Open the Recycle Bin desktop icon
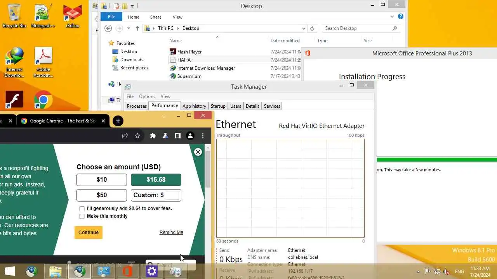Image resolution: width=497 pixels, height=279 pixels. click(x=14, y=16)
